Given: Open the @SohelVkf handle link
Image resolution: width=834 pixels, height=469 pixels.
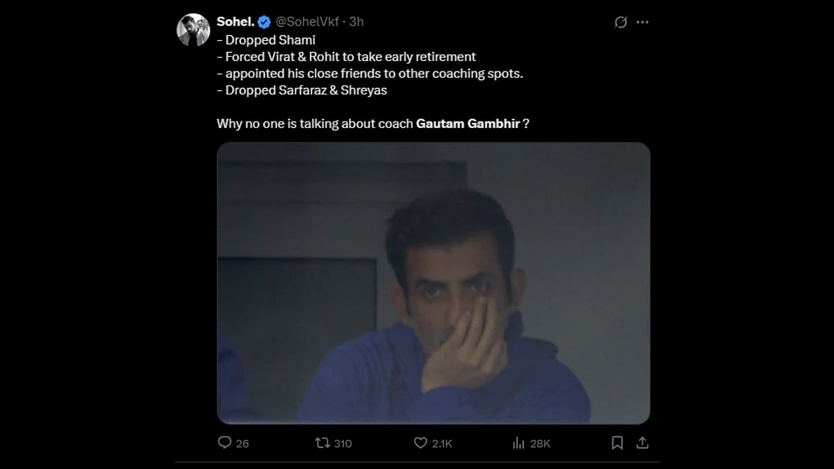Looking at the screenshot, I should click(x=308, y=22).
